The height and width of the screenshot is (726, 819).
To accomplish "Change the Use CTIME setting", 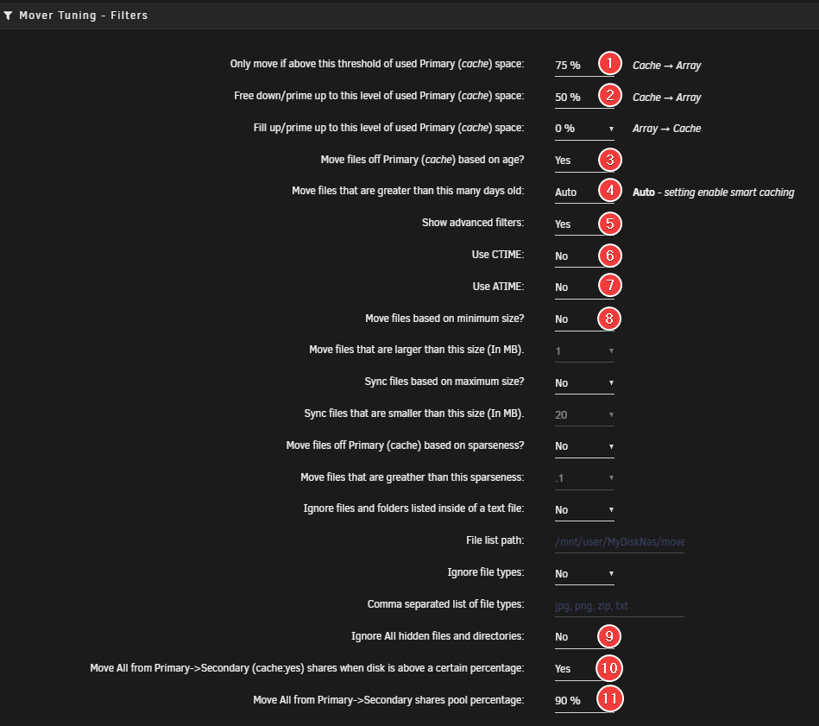I will coord(573,256).
